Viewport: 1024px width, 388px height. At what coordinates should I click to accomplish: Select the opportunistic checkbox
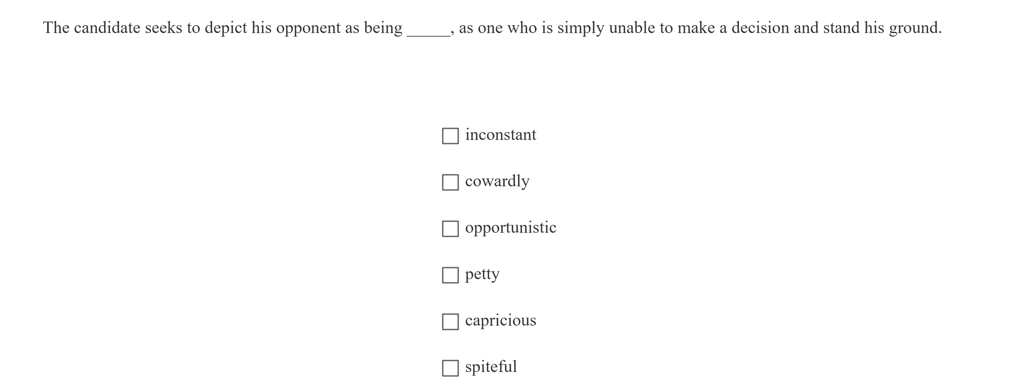coord(450,229)
